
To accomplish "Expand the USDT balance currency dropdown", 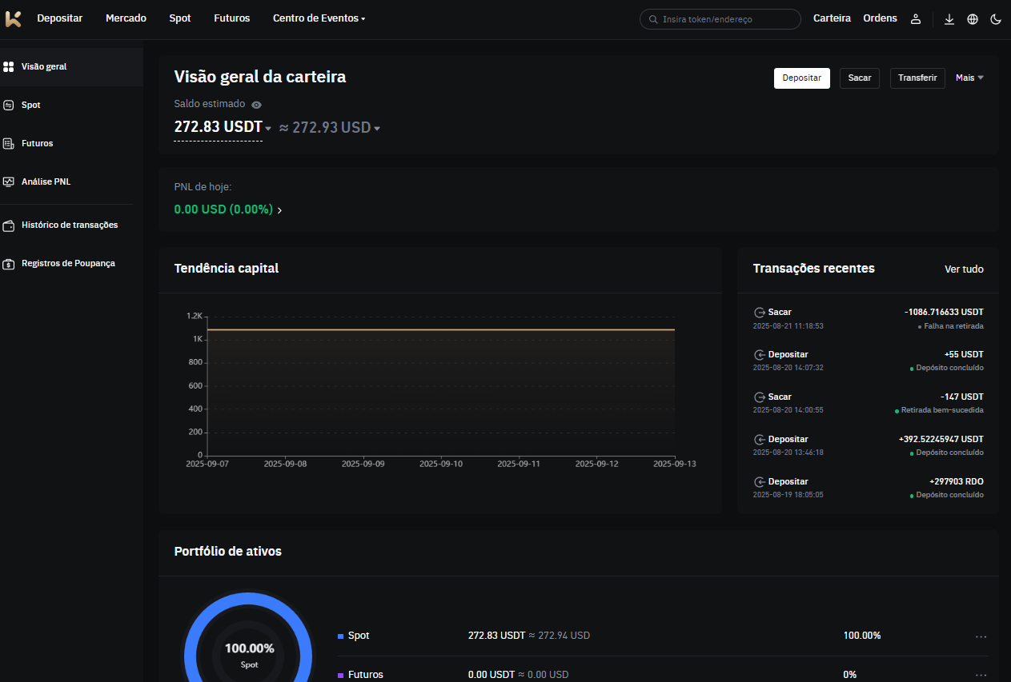I will (x=268, y=129).
